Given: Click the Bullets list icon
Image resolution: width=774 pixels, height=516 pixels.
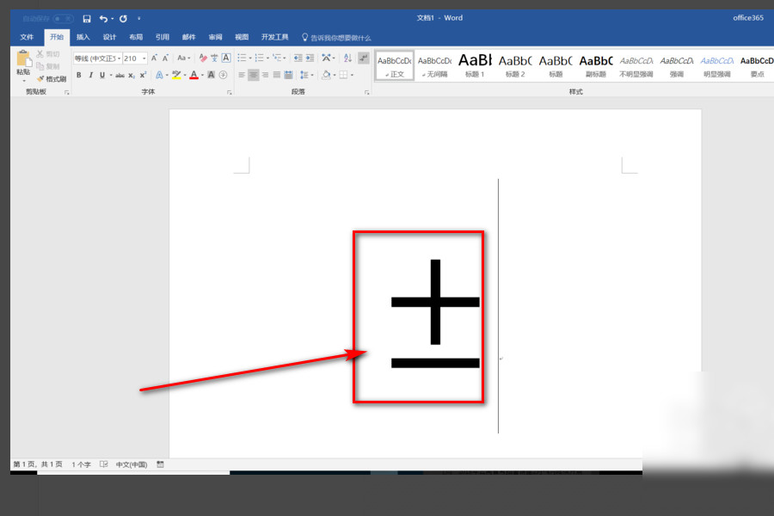Looking at the screenshot, I should click(242, 58).
